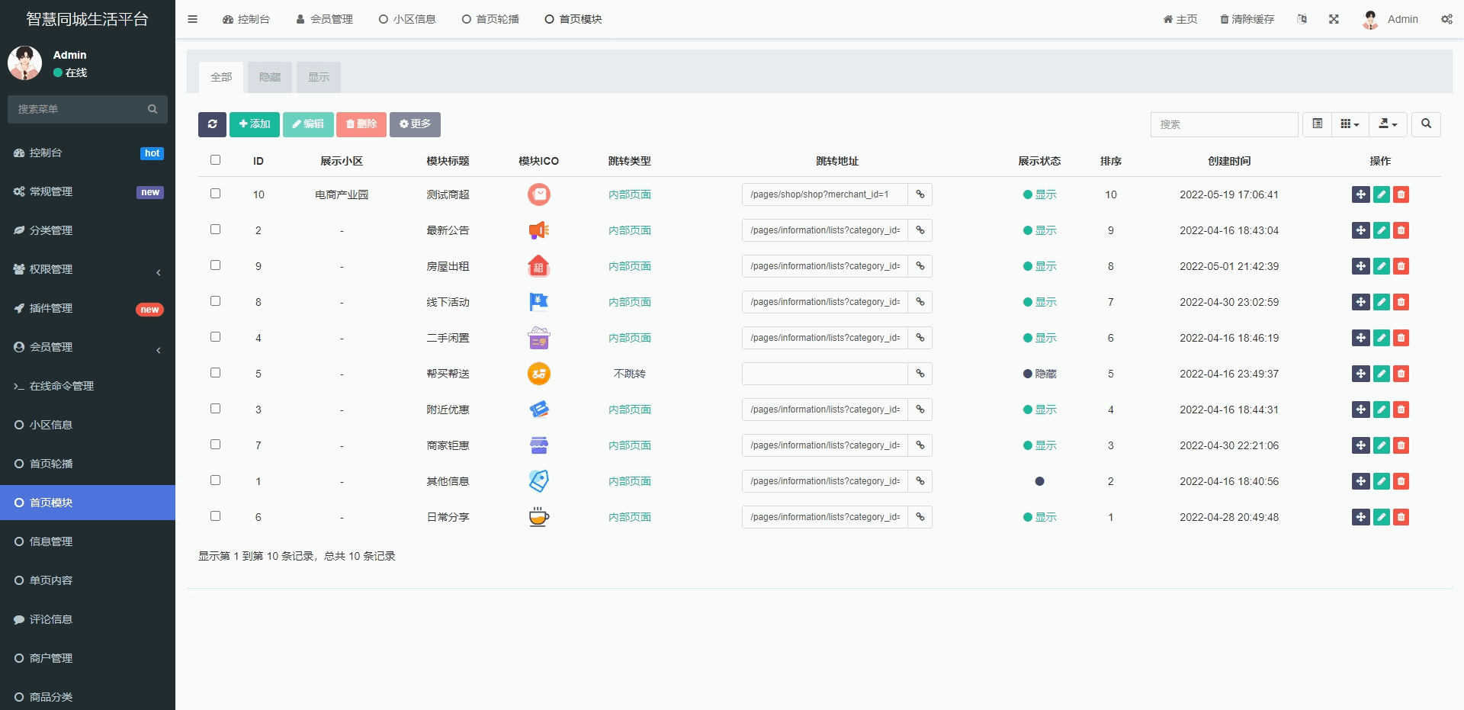Viewport: 1464px width, 710px height.
Task: Toggle fullscreen mode icon in header
Action: pos(1334,19)
